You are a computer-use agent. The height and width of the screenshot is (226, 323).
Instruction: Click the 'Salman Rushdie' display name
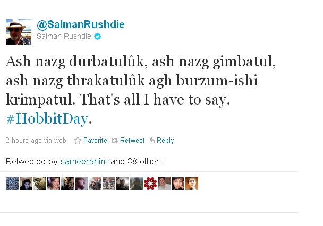(64, 37)
